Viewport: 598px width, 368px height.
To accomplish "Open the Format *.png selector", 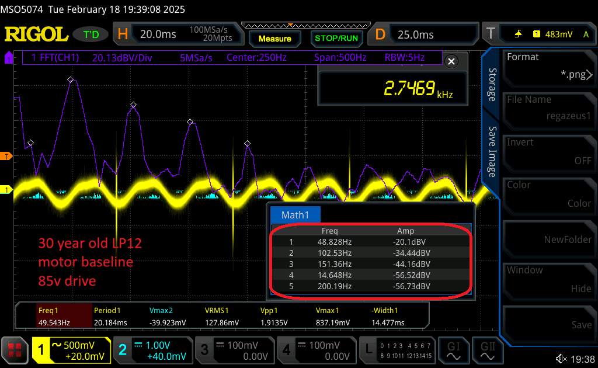I will click(x=548, y=66).
